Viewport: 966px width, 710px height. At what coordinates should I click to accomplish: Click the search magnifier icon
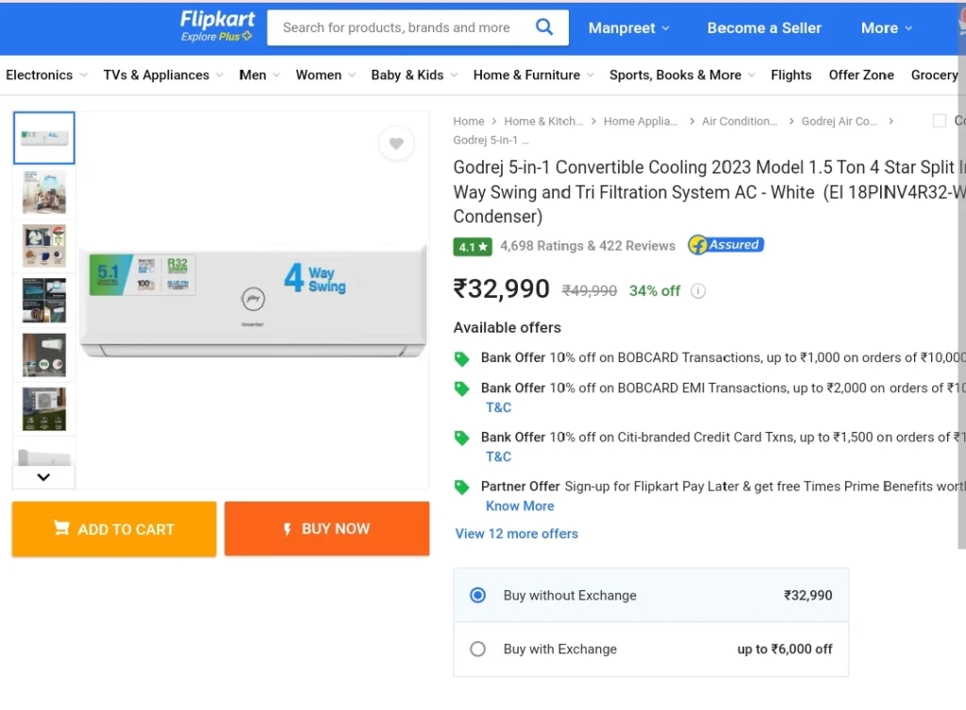[x=544, y=27]
